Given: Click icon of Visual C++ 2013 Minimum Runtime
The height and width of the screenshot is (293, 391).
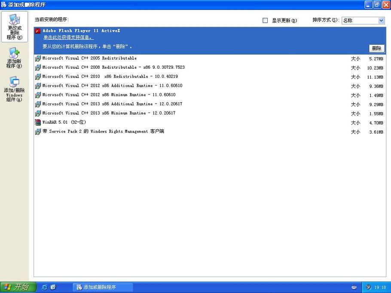Looking at the screenshot, I should [x=38, y=113].
